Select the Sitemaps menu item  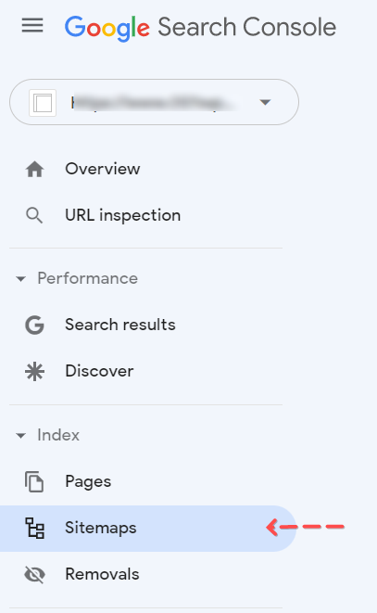pos(148,529)
